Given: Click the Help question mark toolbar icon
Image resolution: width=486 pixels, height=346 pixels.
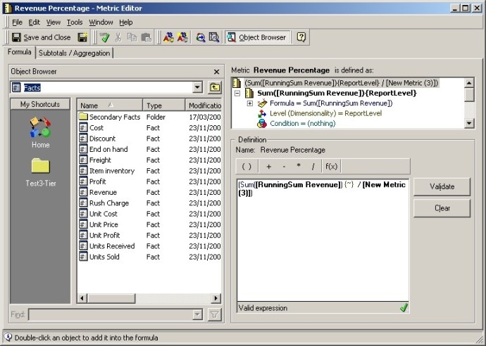Looking at the screenshot, I should click(x=301, y=37).
